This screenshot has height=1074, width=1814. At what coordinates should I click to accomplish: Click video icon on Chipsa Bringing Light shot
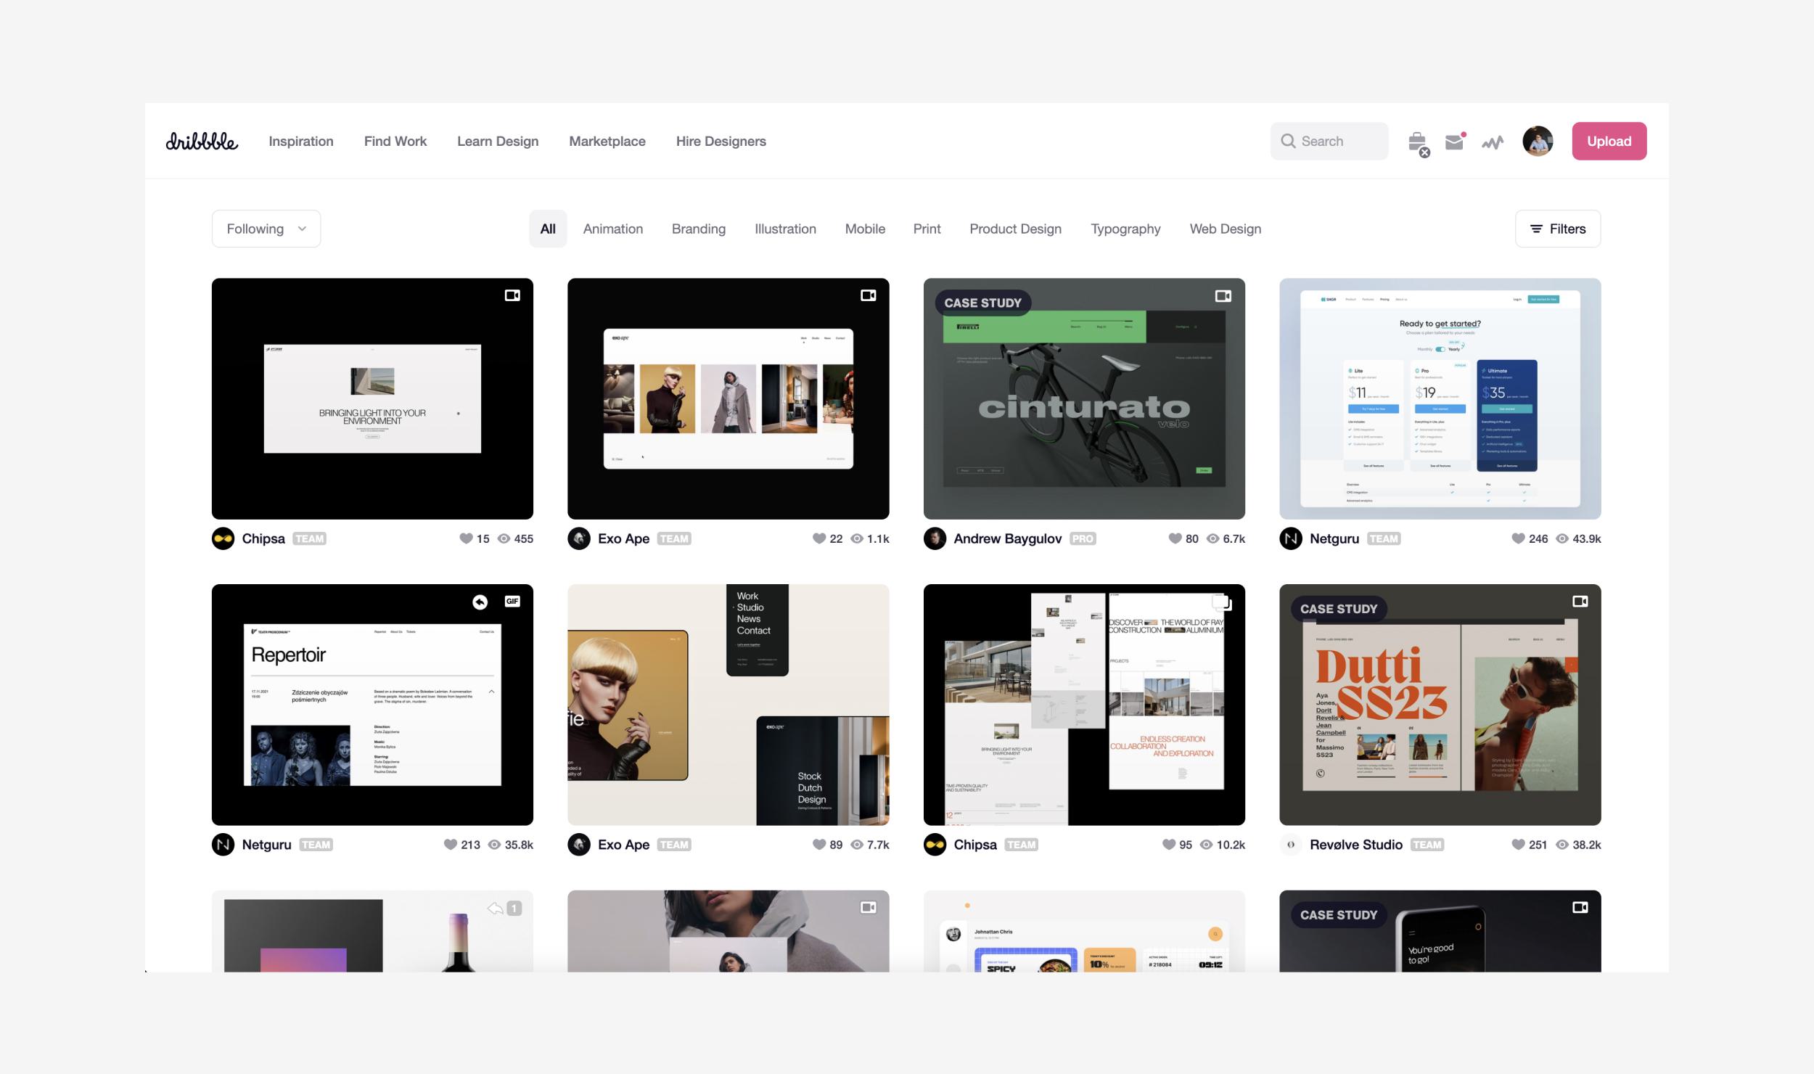(x=512, y=295)
